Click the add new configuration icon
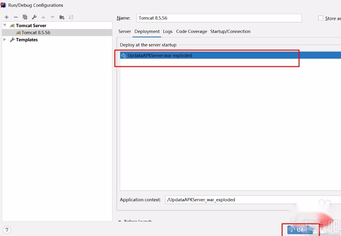Image resolution: width=341 pixels, height=236 pixels. point(6,17)
